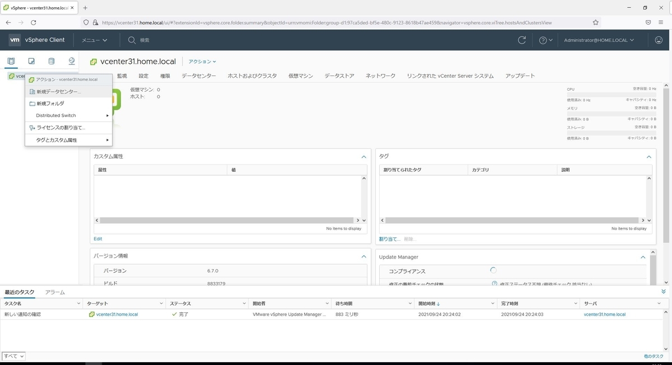
Task: Collapse the バージョン情報 panel
Action: (363, 256)
